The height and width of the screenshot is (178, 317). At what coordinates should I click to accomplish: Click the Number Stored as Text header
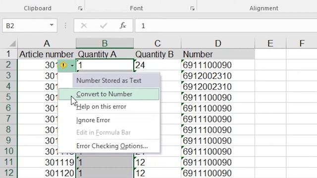[x=116, y=81]
